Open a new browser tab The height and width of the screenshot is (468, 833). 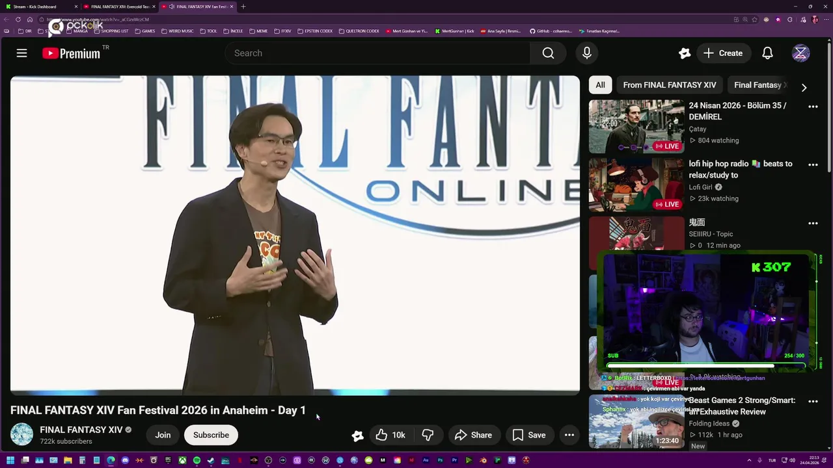click(x=243, y=6)
